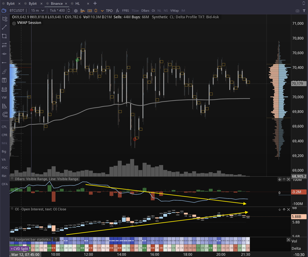Click the VA sidebar button
The height and width of the screenshot is (257, 308).
coord(4,159)
